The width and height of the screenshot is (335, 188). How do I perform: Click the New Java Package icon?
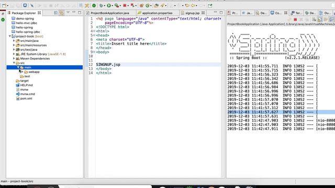pos(141,6)
